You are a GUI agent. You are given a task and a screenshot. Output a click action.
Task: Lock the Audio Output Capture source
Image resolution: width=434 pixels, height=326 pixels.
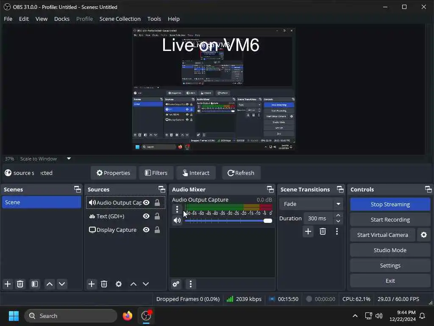click(157, 202)
